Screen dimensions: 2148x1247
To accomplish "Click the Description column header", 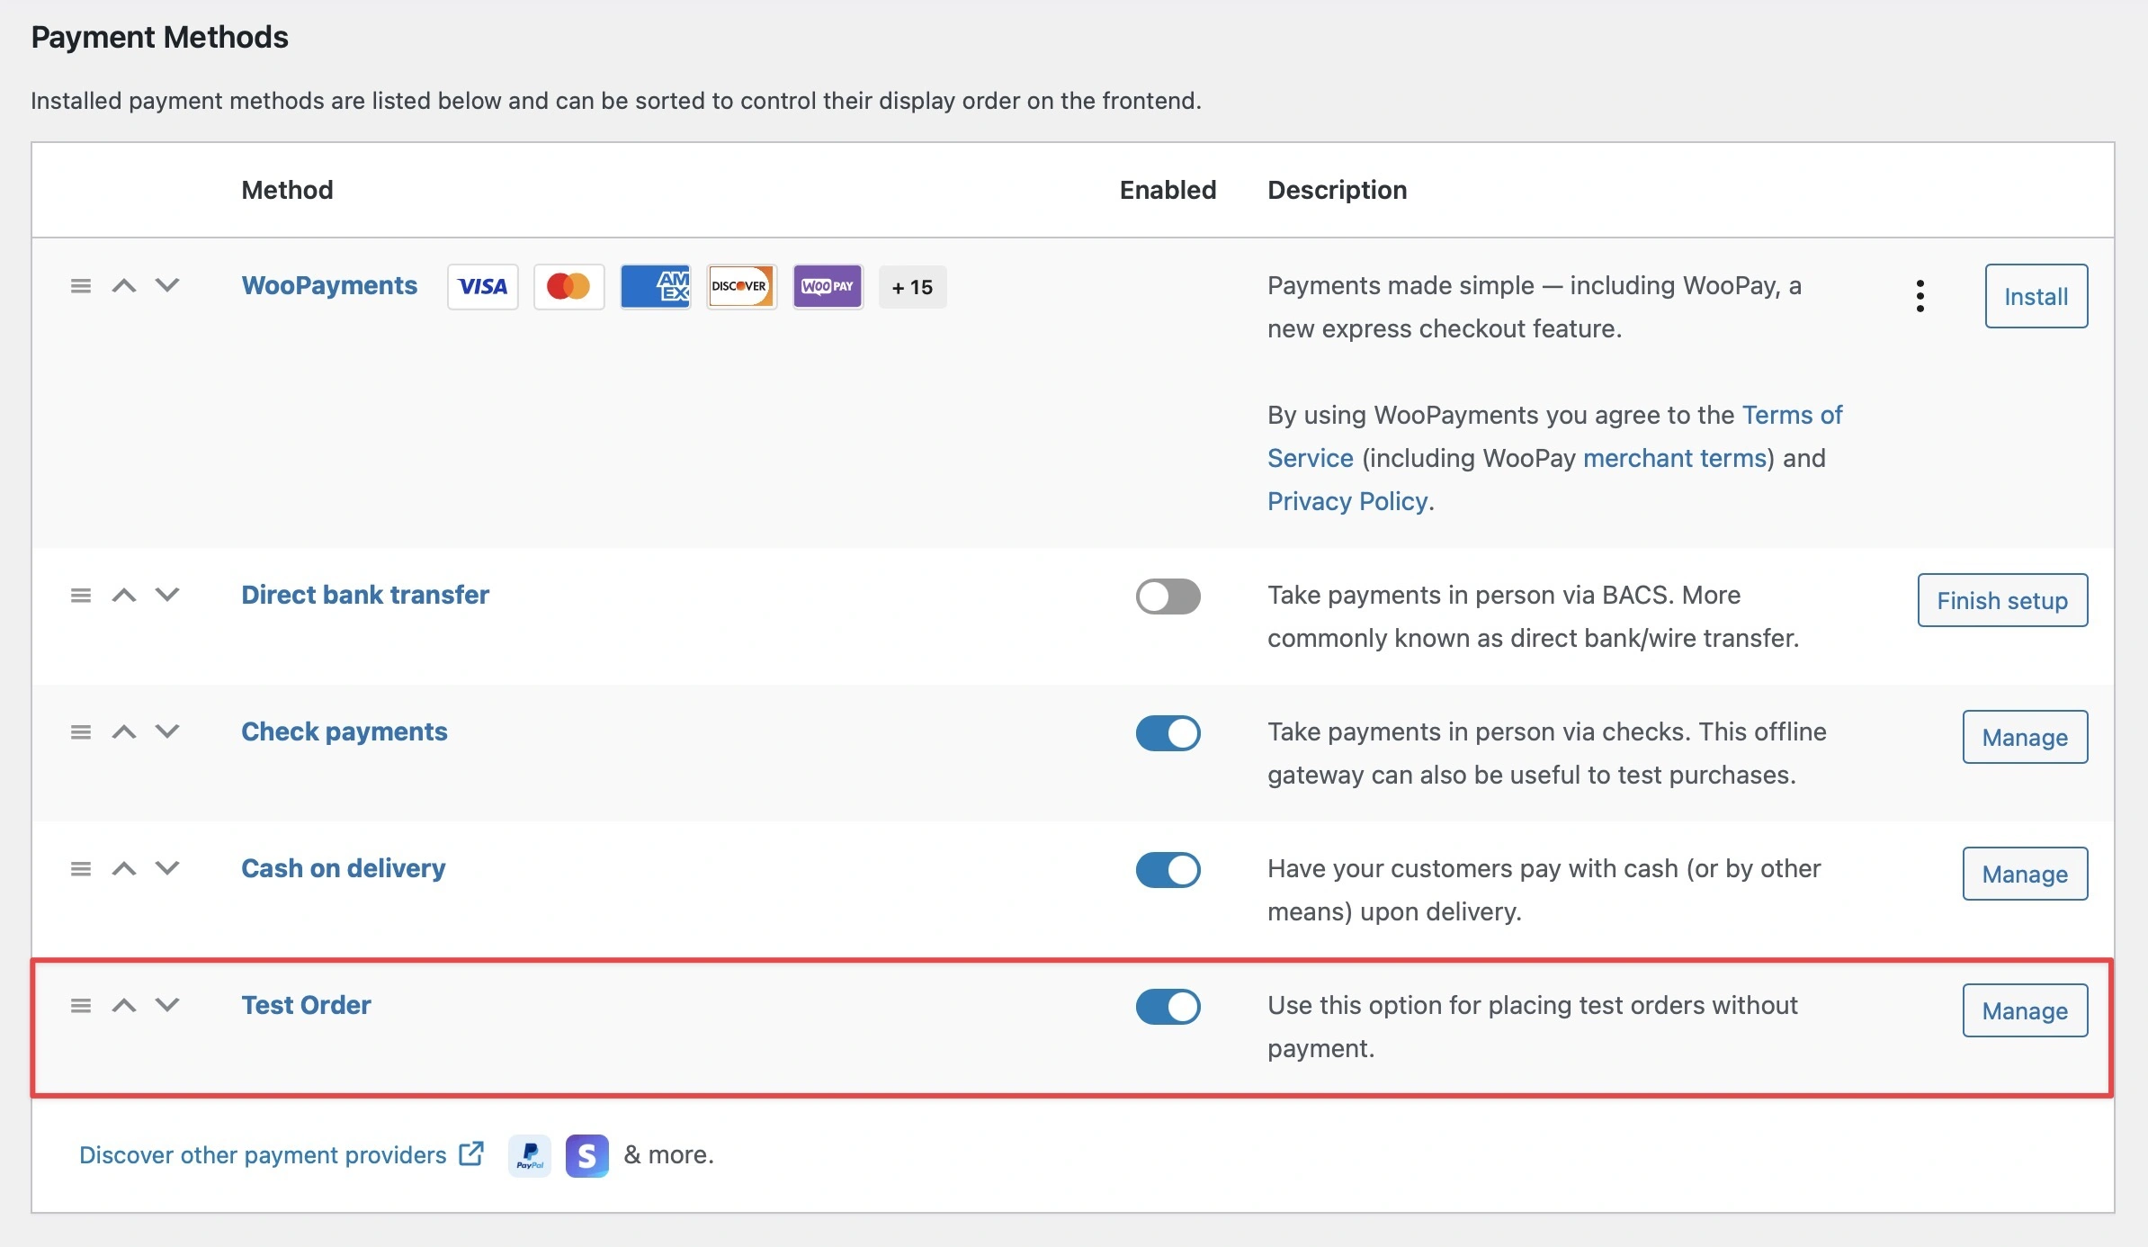I will click(x=1337, y=190).
